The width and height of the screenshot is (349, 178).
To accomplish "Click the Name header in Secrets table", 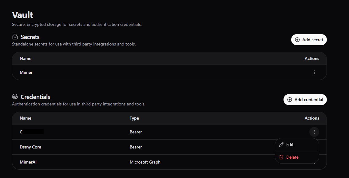I will click(x=26, y=58).
